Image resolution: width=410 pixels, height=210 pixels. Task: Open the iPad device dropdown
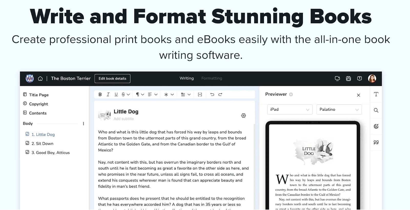point(290,109)
